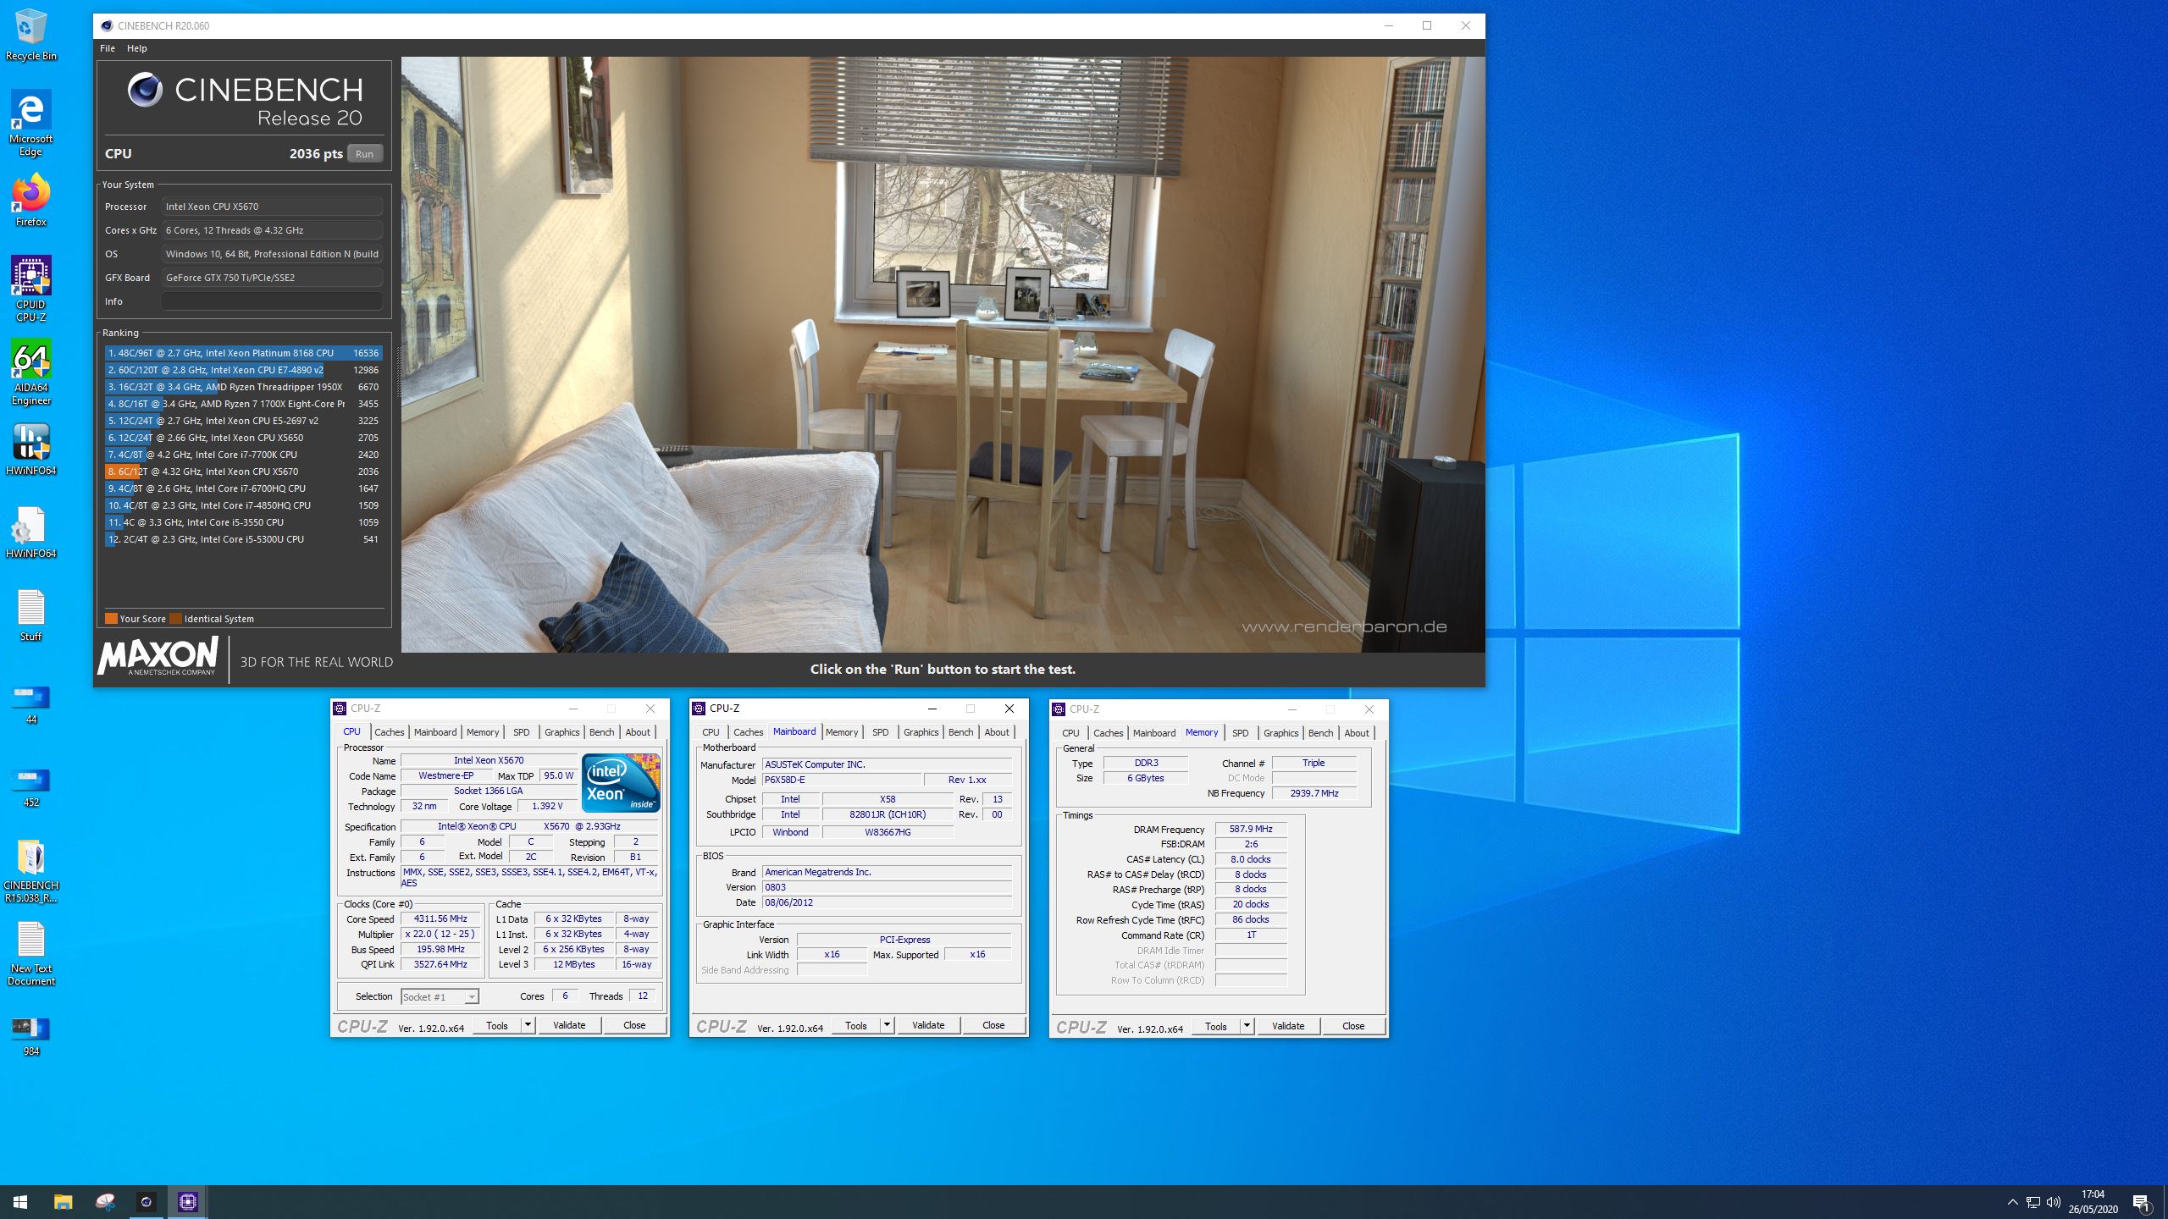The width and height of the screenshot is (2168, 1219).
Task: Click the Core Speed 4311.56 MHz value
Action: [440, 918]
